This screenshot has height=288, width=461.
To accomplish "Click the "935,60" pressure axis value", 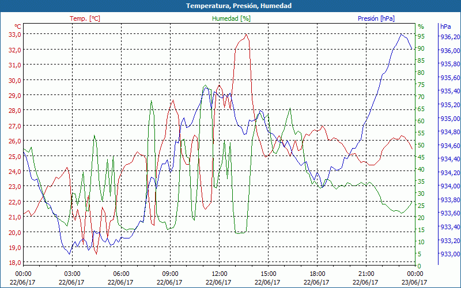I will (x=450, y=78).
